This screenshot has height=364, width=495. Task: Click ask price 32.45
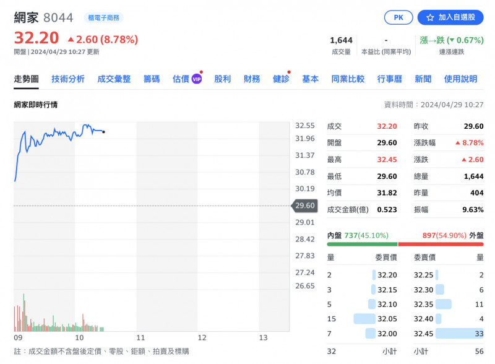click(x=423, y=334)
